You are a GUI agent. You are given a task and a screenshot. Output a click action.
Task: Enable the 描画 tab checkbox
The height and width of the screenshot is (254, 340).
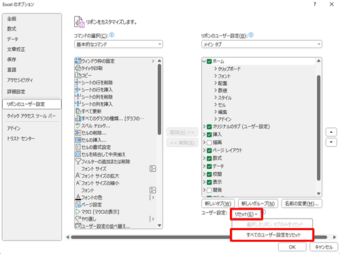tap(209, 142)
